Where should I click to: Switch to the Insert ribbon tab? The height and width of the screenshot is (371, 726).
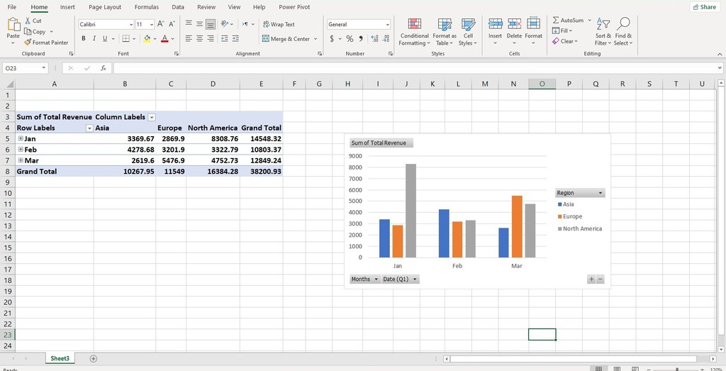(67, 7)
